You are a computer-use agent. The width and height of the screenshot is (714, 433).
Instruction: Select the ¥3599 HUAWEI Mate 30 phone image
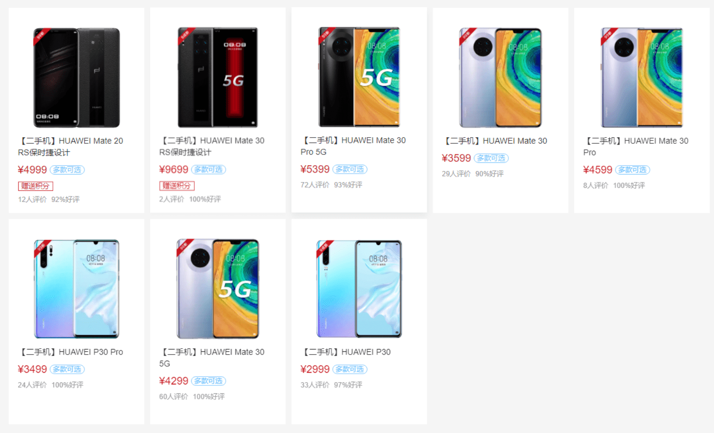(x=500, y=77)
